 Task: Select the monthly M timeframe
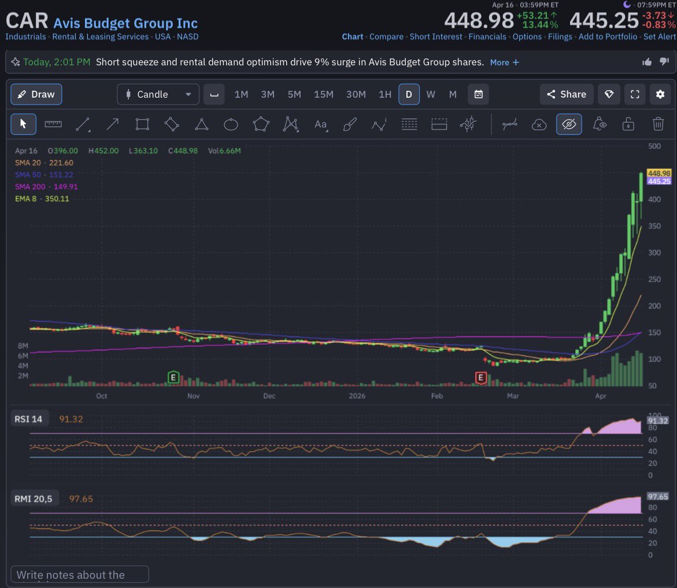(x=453, y=94)
